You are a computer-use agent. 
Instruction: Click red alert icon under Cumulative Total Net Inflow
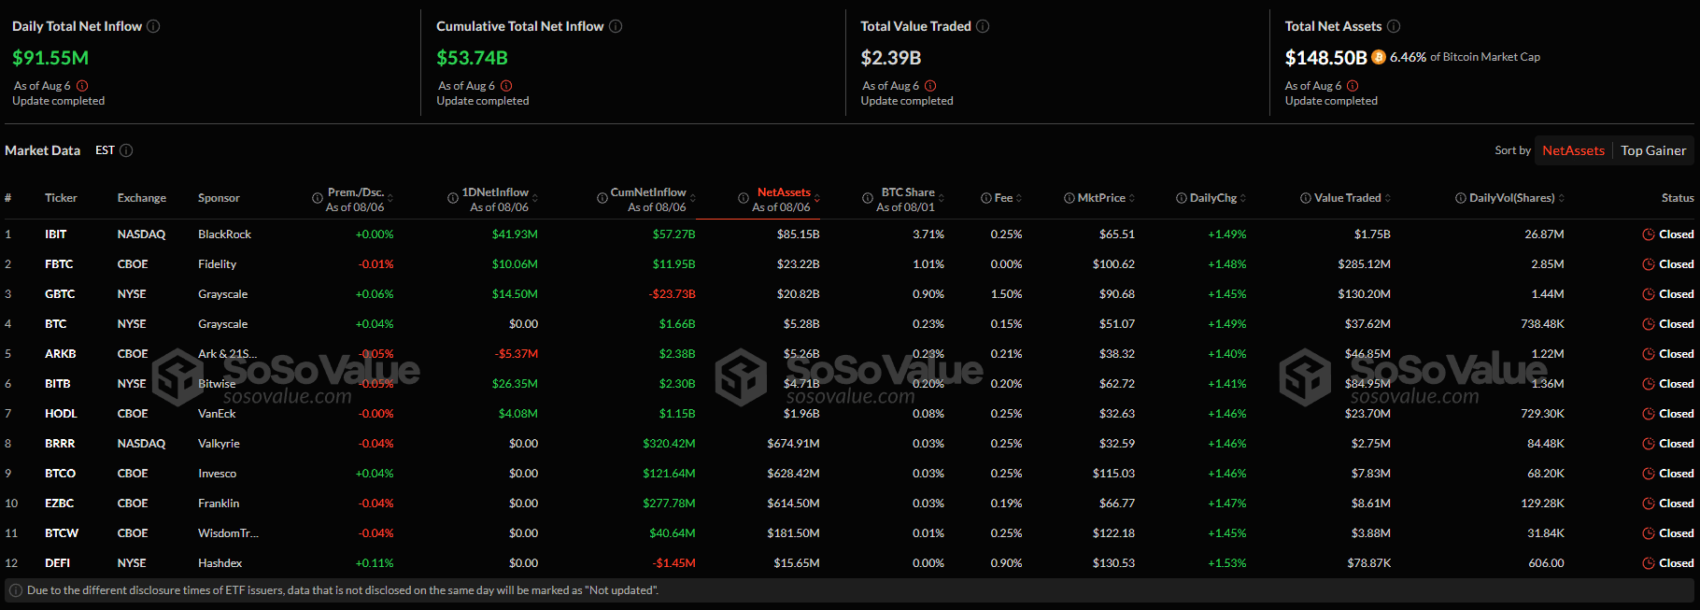tap(507, 86)
